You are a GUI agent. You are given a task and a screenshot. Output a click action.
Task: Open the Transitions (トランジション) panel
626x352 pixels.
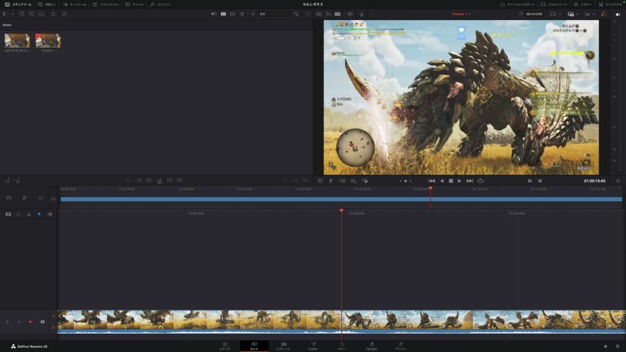(x=106, y=4)
